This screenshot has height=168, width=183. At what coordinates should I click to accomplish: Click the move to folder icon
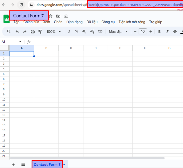click(x=58, y=16)
